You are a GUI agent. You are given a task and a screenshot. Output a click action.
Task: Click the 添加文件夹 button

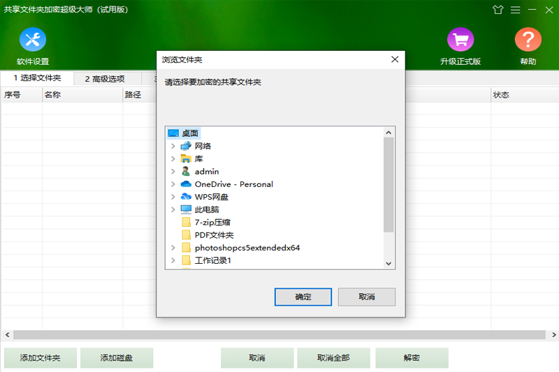point(41,358)
